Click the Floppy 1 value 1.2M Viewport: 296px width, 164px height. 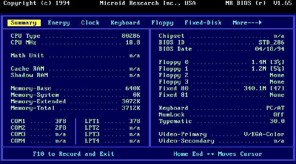[259, 69]
